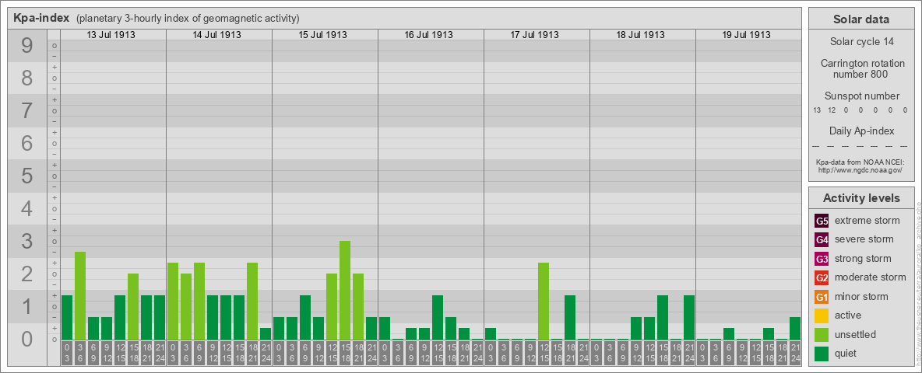The height and width of the screenshot is (373, 922).
Task: Click the Kp scale number 9
Action: (27, 46)
